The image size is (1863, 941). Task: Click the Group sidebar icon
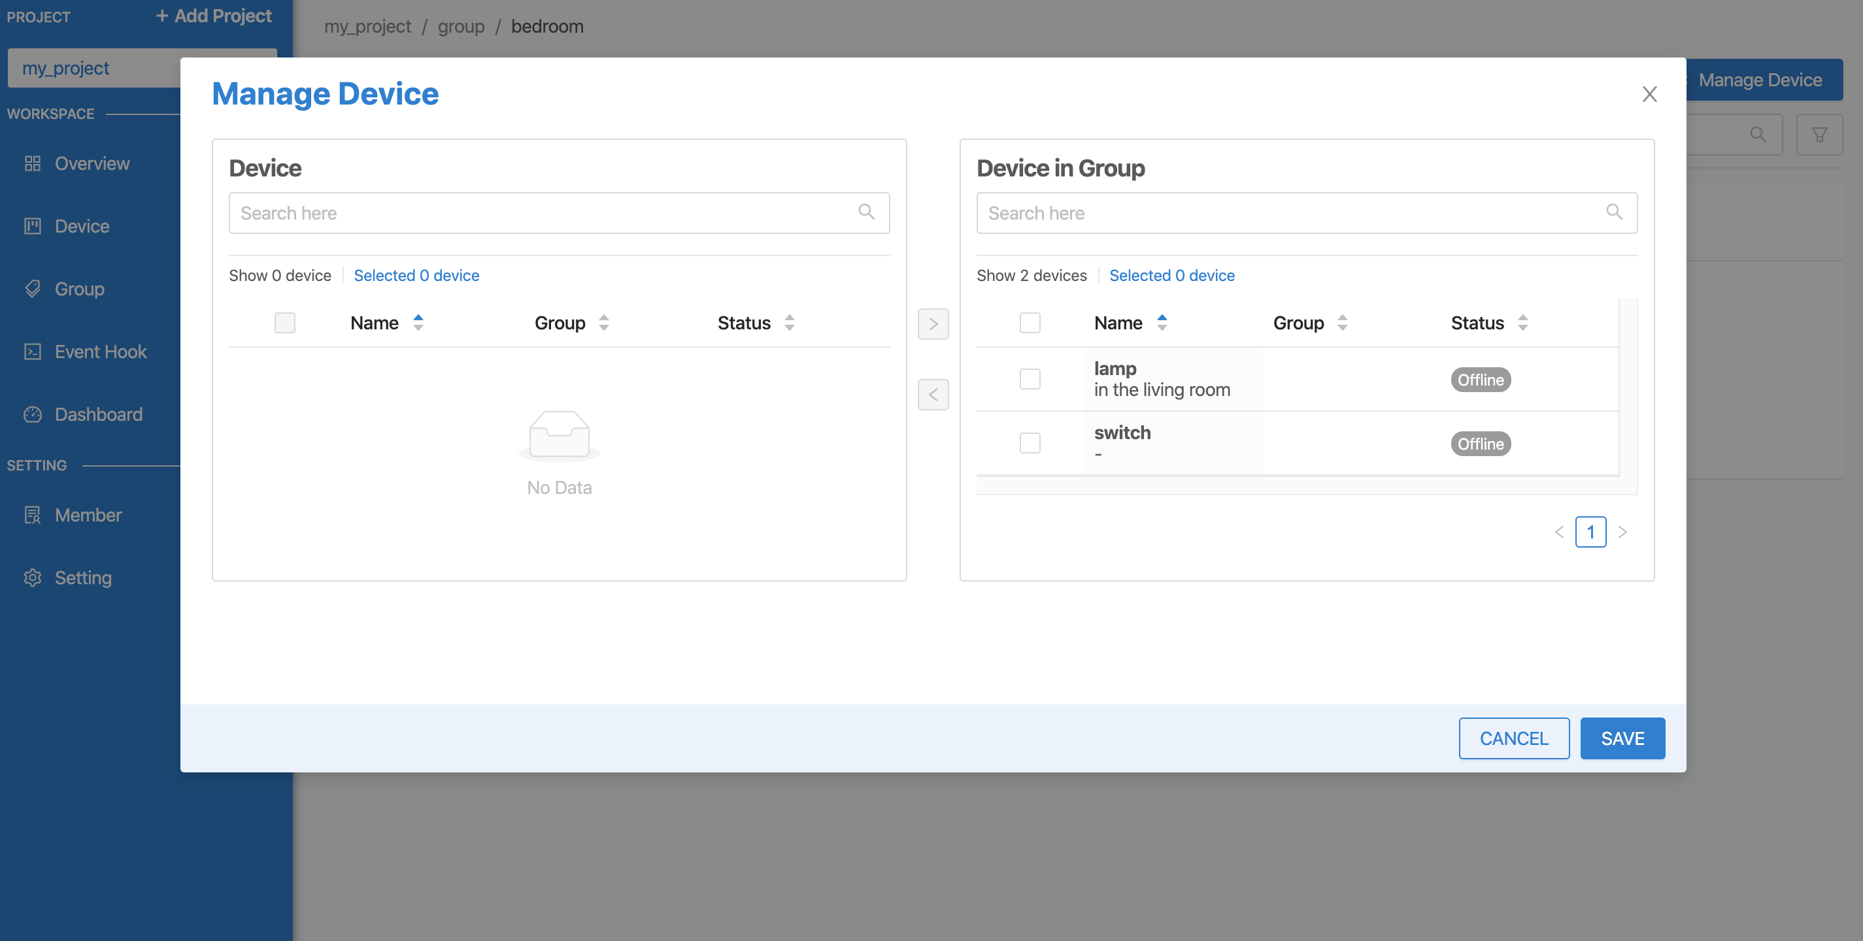33,287
